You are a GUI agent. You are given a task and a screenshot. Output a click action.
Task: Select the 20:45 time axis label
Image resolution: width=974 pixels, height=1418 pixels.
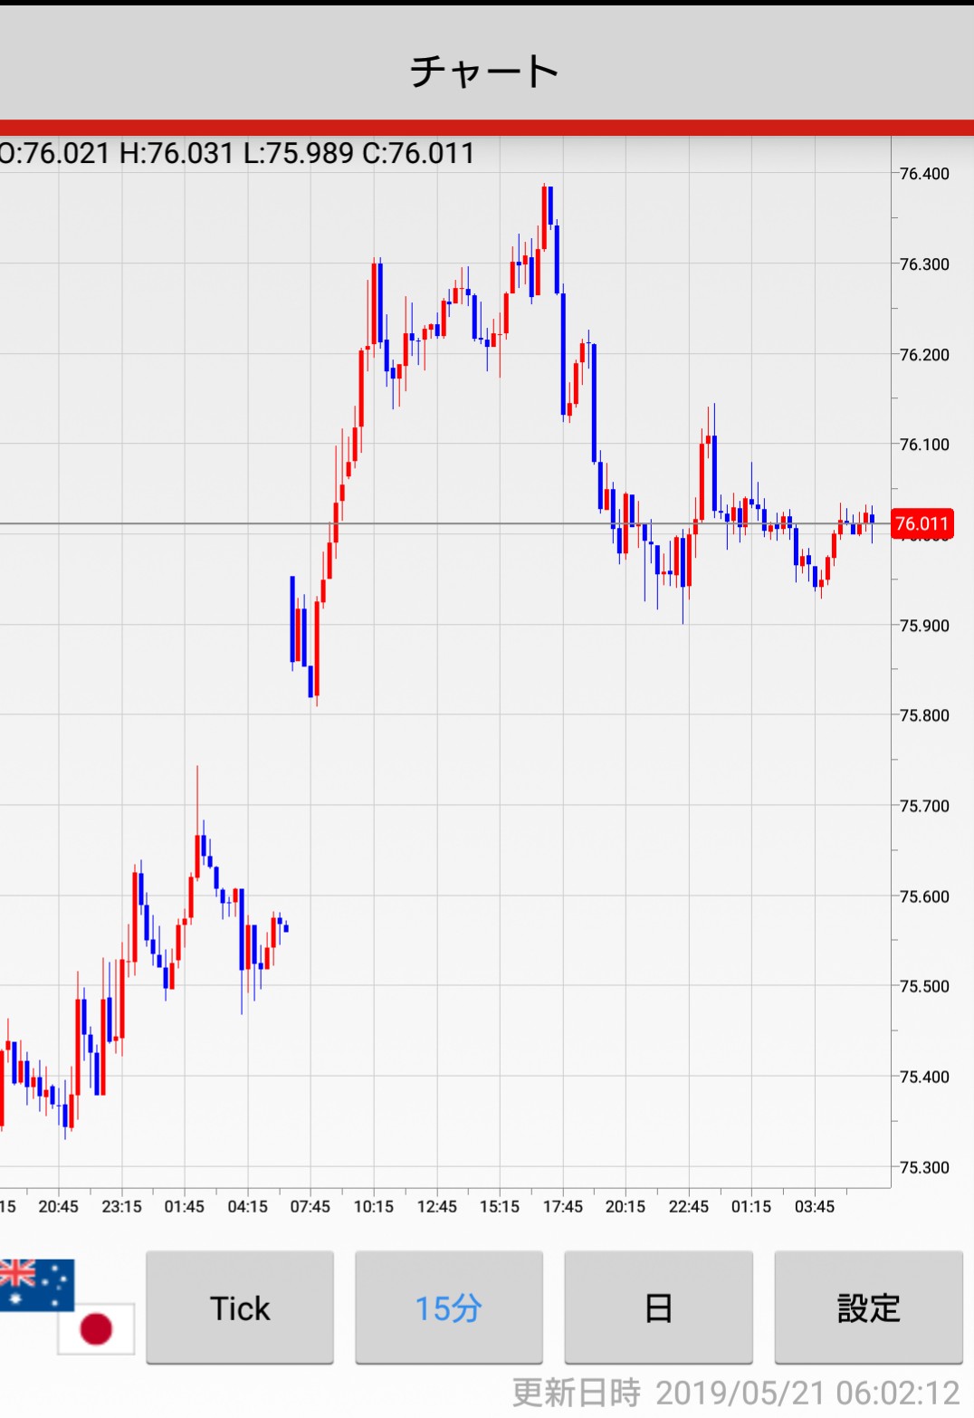pos(58,1206)
